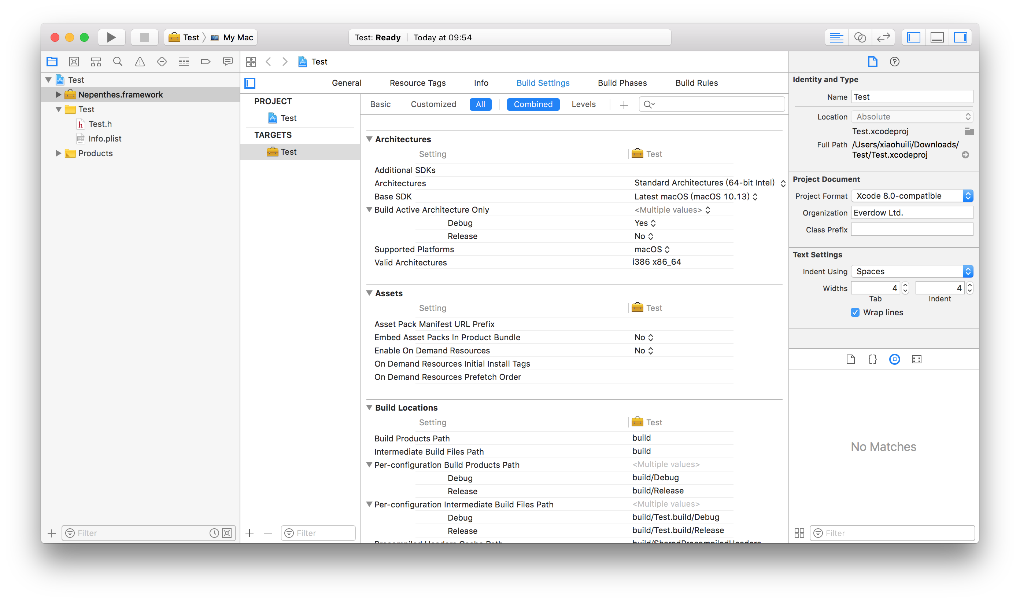Collapse the Test group folder
This screenshot has height=602, width=1020.
58,109
